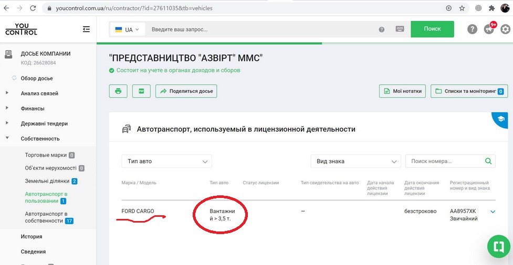Open the on-screen keyboard icon

point(400,29)
